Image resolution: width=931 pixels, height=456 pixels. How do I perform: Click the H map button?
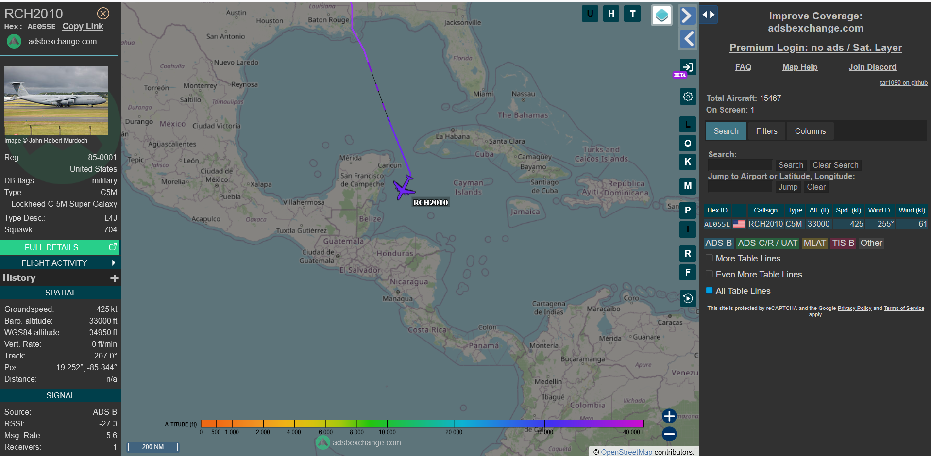[x=611, y=14]
